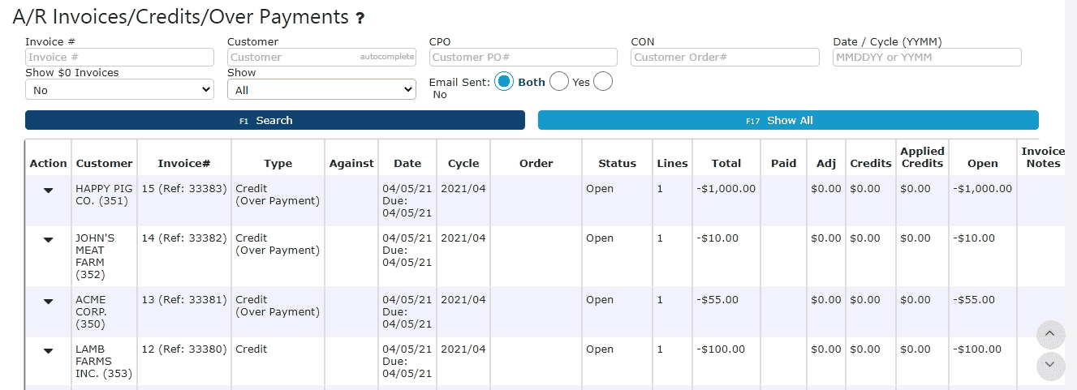Select the No email sent radio option
The height and width of the screenshot is (390, 1077).
click(x=603, y=82)
